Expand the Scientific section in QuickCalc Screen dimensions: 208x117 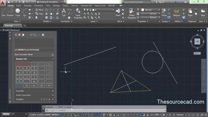(34, 91)
